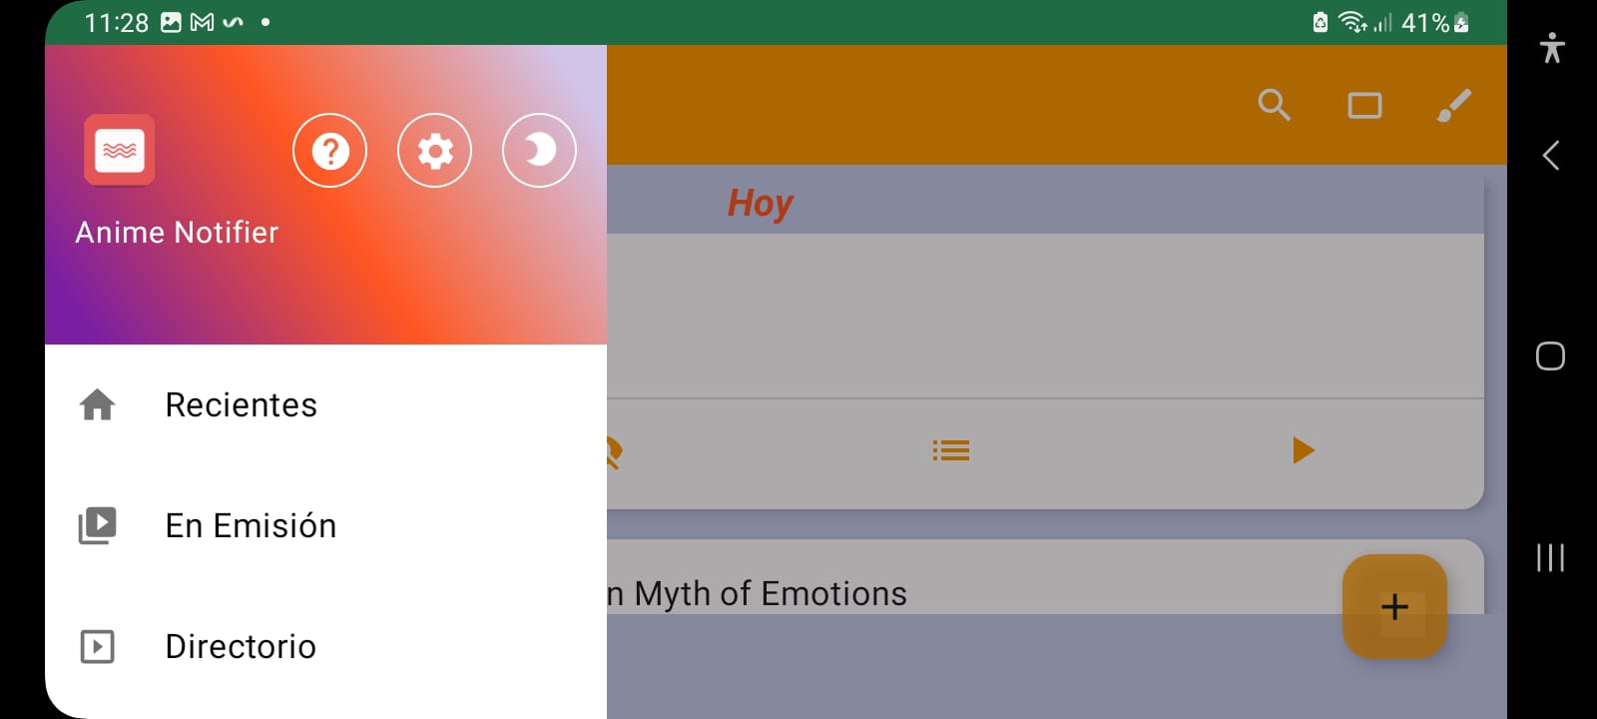Click the video library icon beside En Emisión
1597x719 pixels.
(x=98, y=525)
